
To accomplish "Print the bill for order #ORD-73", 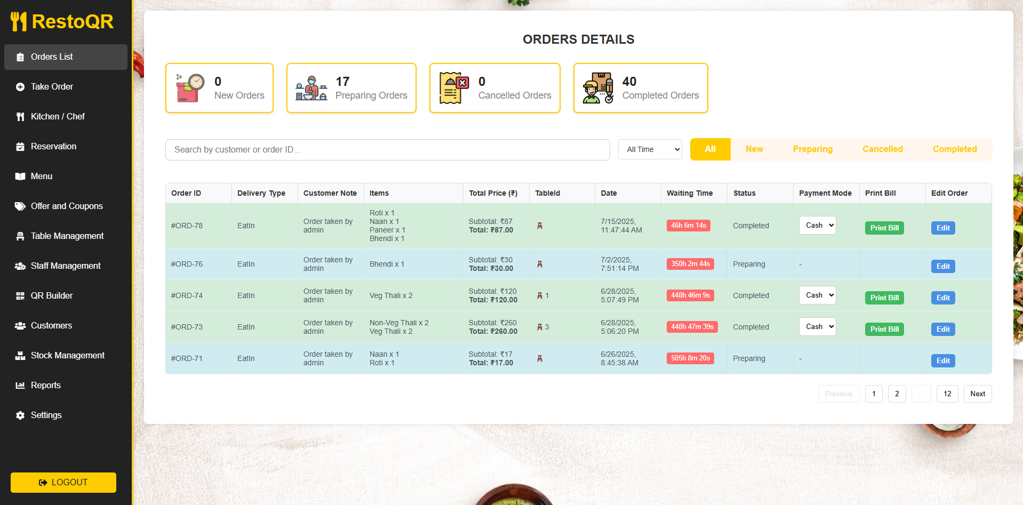I will (884, 329).
